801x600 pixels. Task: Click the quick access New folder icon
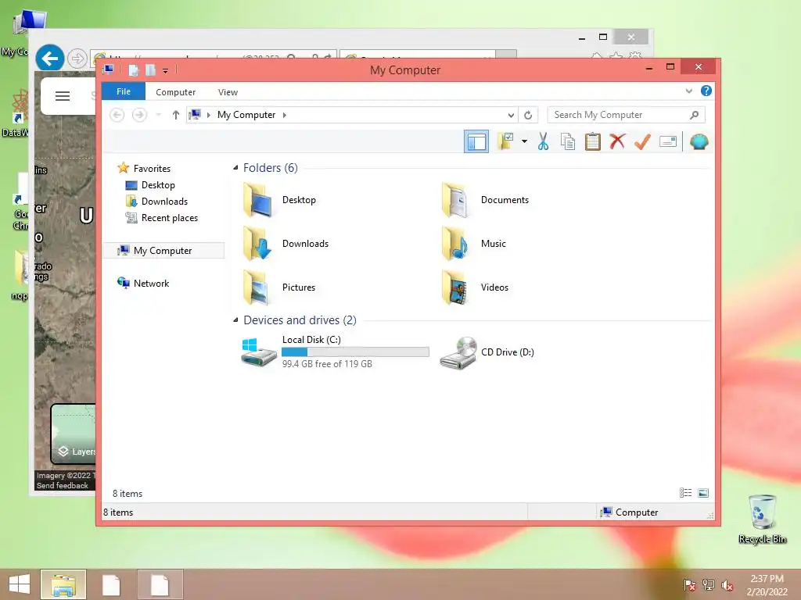[150, 70]
